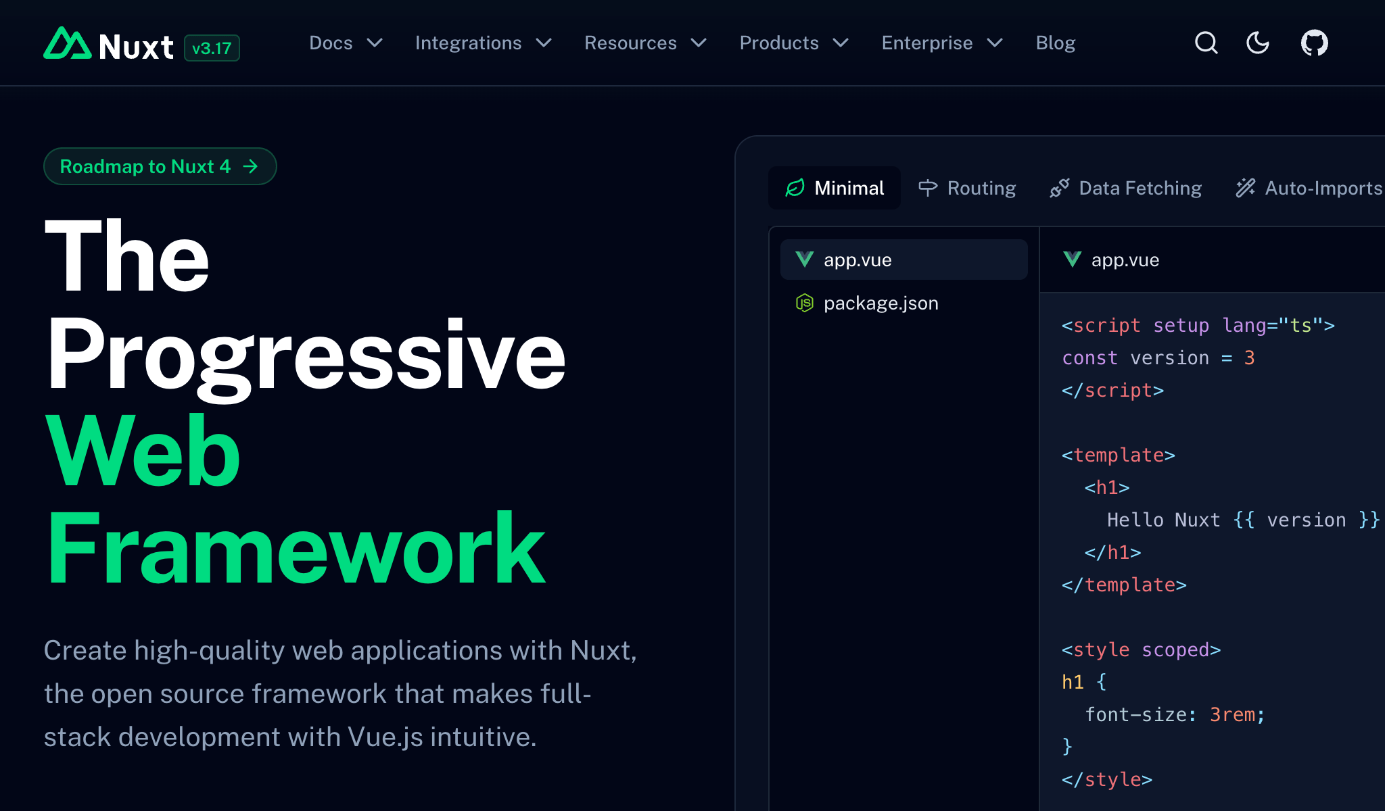
Task: Open package.json in the file tree
Action: click(x=904, y=303)
